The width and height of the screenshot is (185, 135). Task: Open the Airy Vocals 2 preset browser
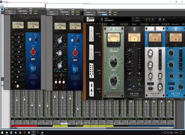[x=117, y=19]
